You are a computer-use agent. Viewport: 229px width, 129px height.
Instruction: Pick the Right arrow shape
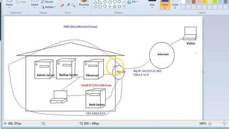tap(120, 2)
